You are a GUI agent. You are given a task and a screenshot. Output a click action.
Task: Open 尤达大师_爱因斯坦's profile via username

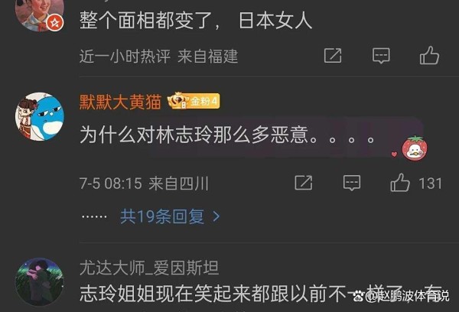click(x=149, y=268)
